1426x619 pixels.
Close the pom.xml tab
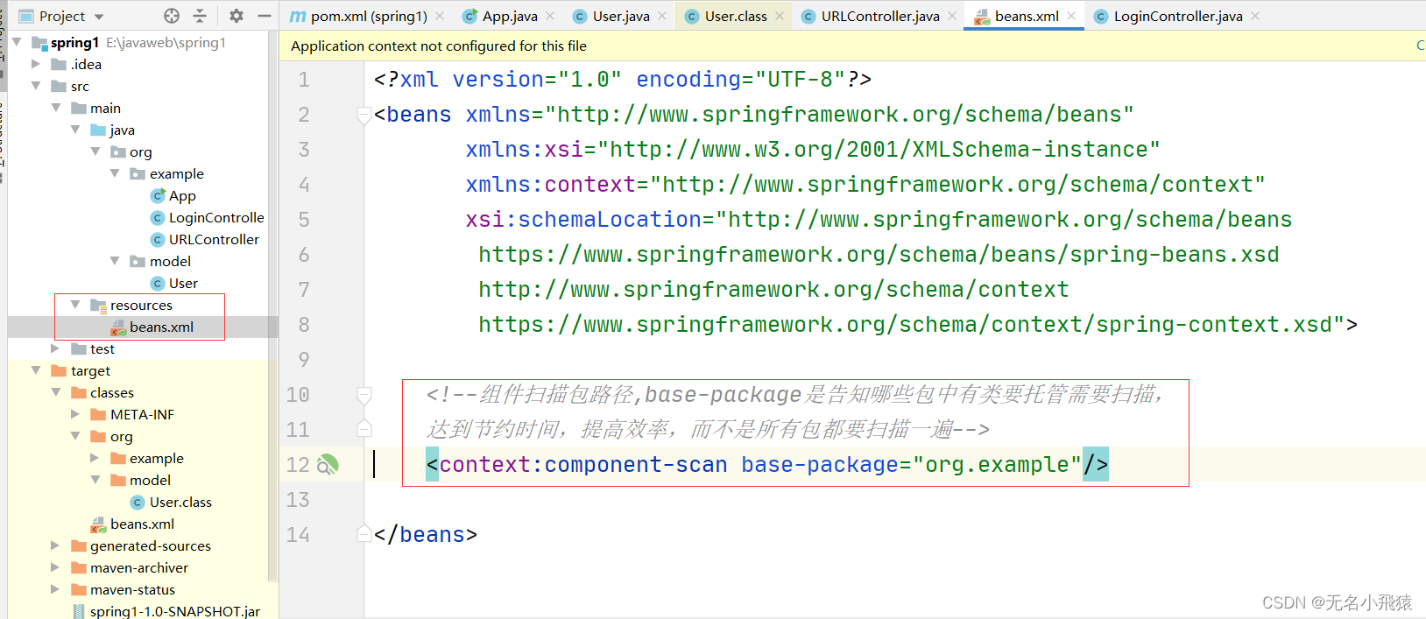tap(440, 16)
